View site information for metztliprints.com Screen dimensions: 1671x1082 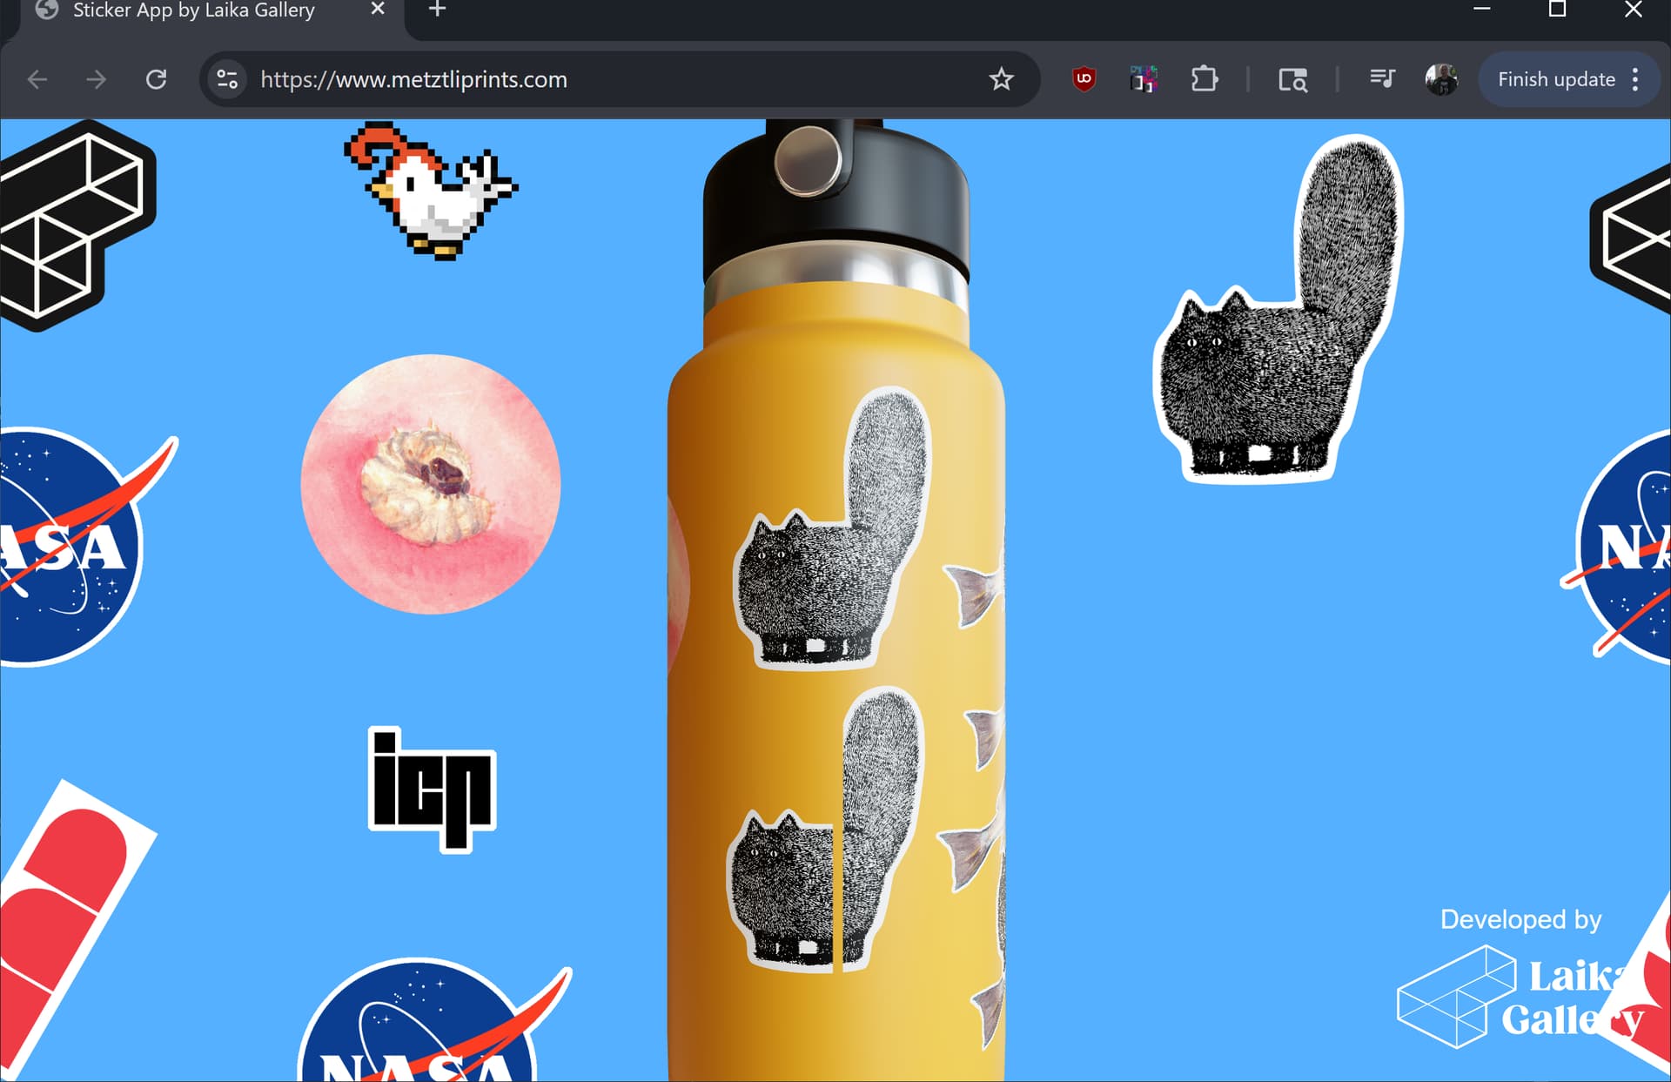tap(227, 79)
